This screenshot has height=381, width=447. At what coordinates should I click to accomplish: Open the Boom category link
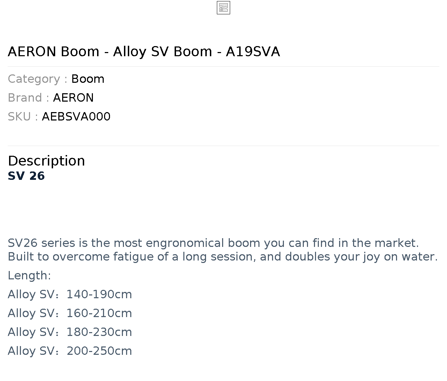pos(88,79)
